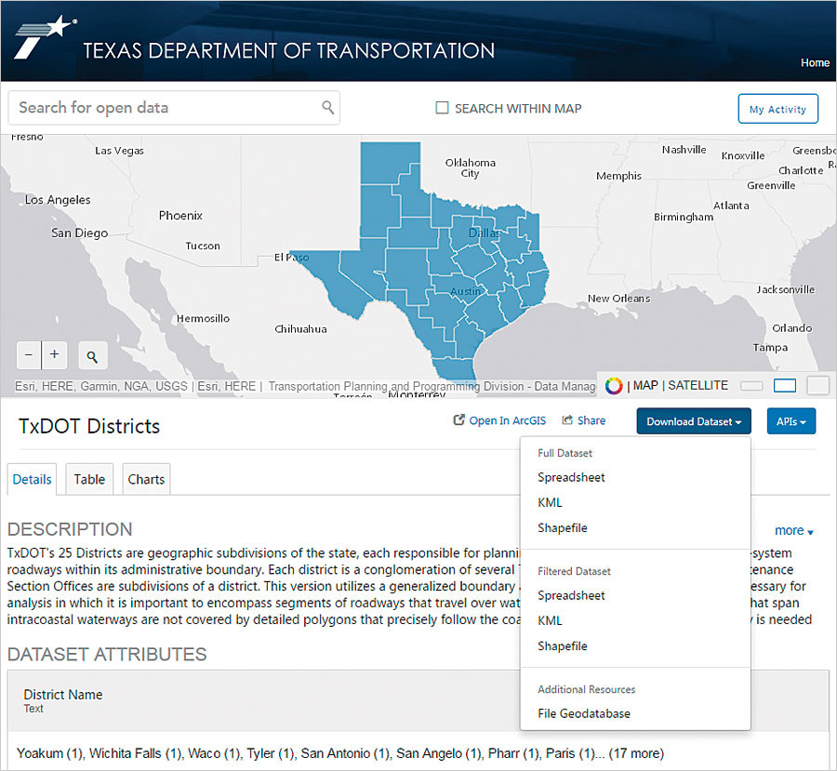Zoom in using the map plus icon
The height and width of the screenshot is (771, 837).
click(53, 354)
